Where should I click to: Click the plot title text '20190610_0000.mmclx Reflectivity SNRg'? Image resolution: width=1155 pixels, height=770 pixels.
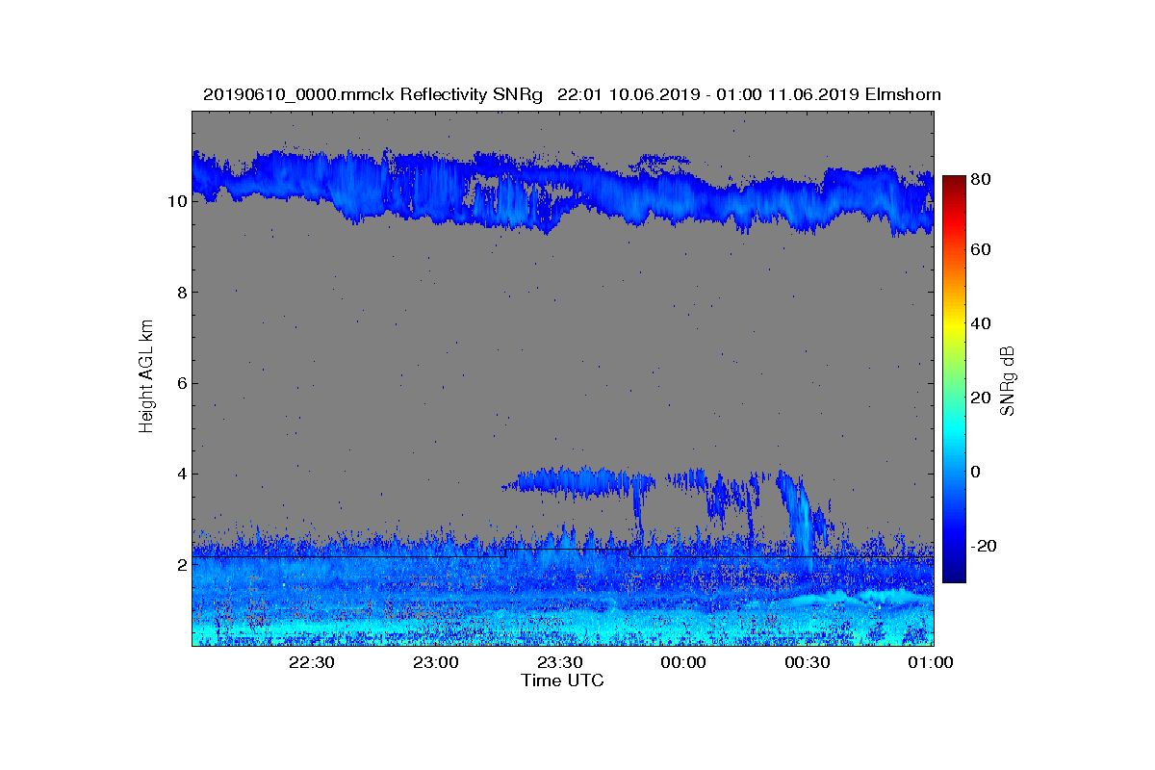373,94
